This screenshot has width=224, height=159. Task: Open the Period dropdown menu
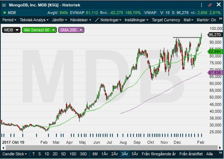click(9, 20)
